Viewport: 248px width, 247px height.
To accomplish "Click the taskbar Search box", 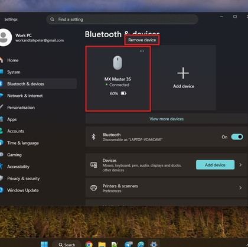I will click(x=67, y=245).
